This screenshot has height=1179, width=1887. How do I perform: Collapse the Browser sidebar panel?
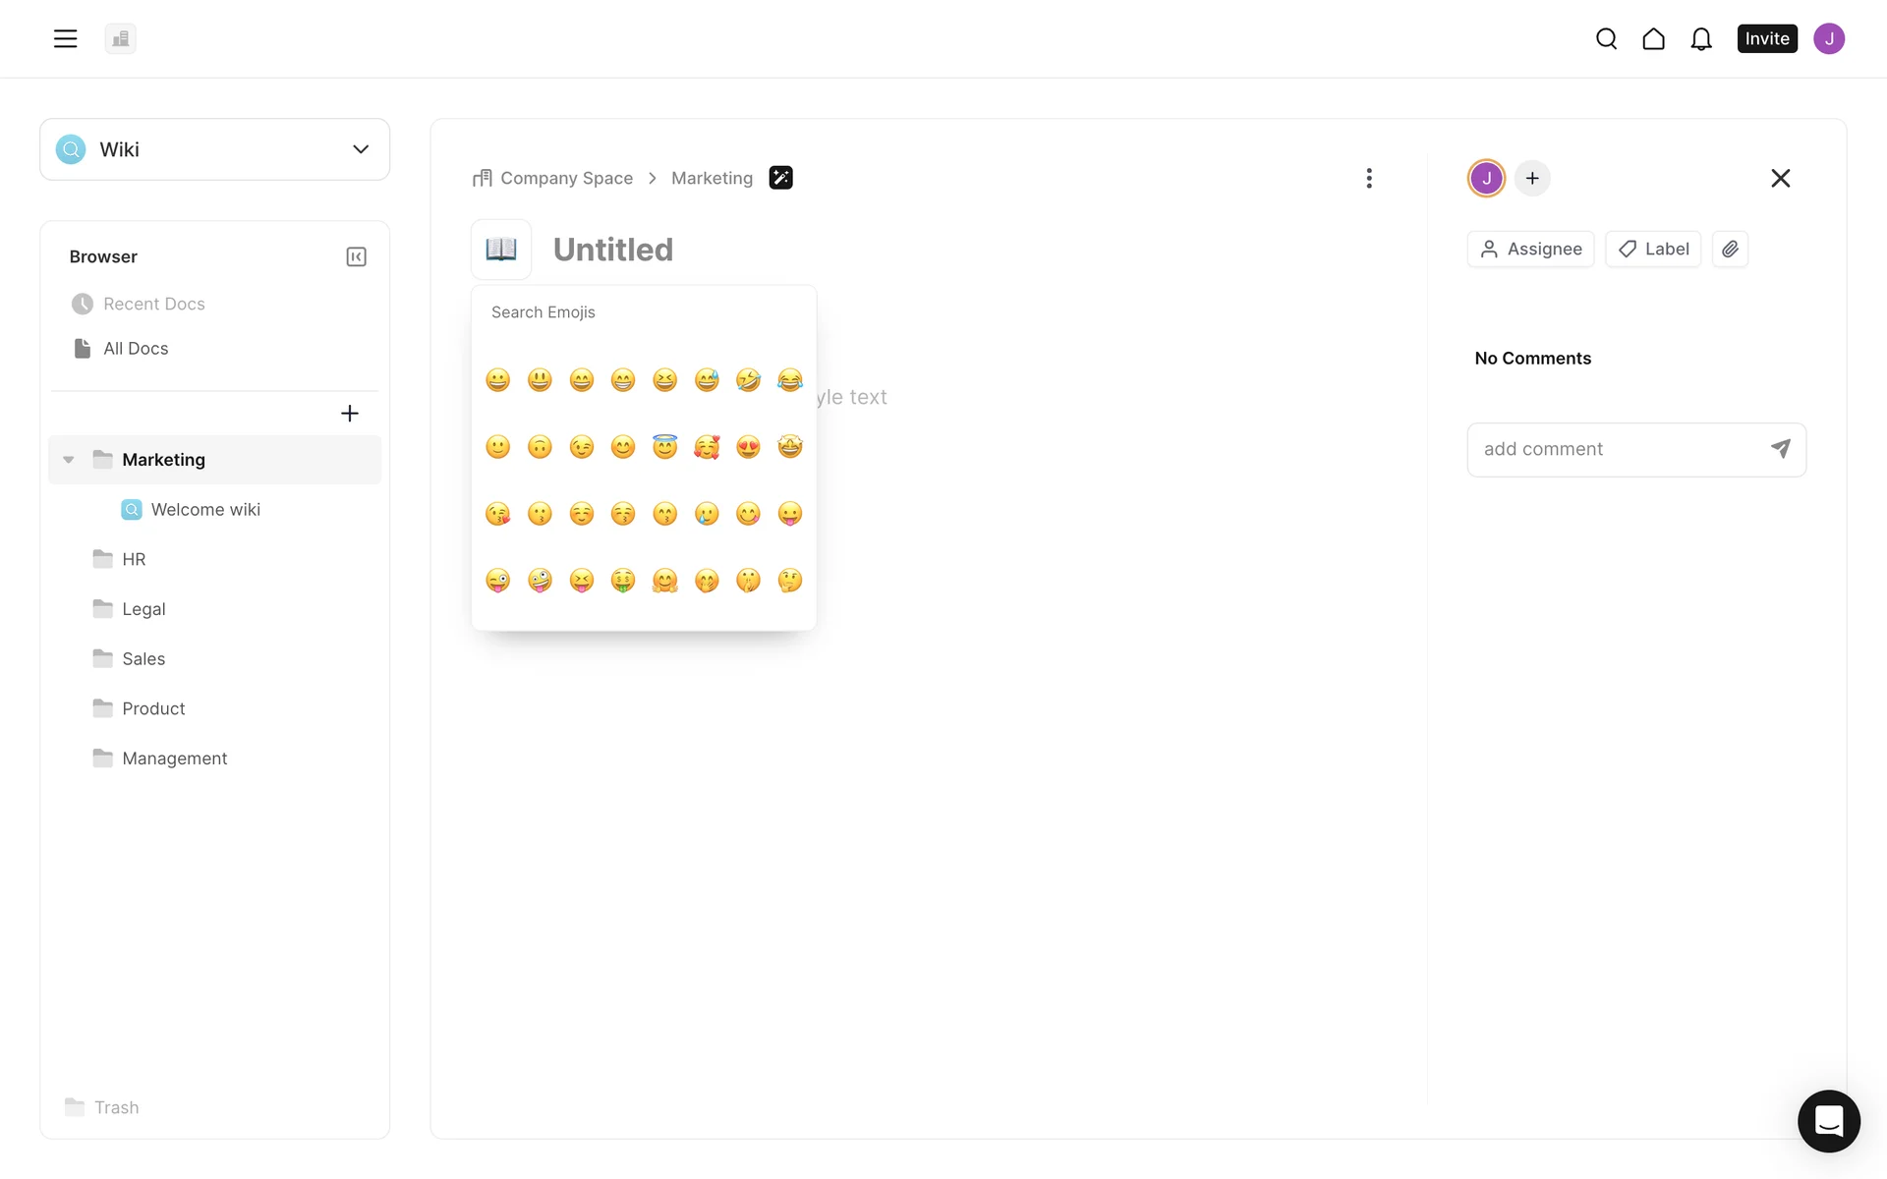(356, 257)
